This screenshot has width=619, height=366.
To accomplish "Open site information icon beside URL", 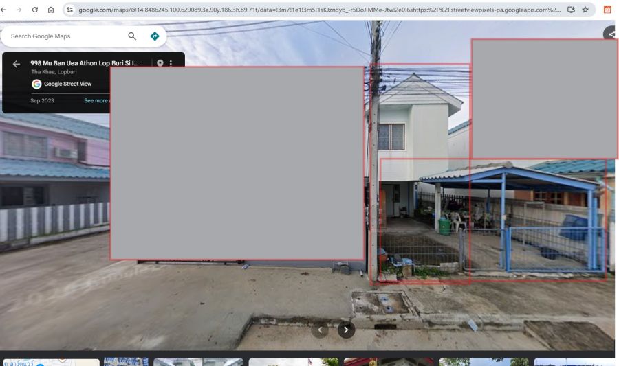I will coord(69,10).
